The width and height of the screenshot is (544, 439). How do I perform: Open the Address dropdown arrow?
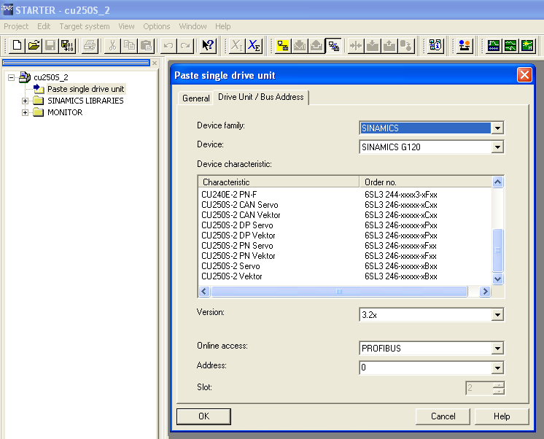(x=497, y=368)
